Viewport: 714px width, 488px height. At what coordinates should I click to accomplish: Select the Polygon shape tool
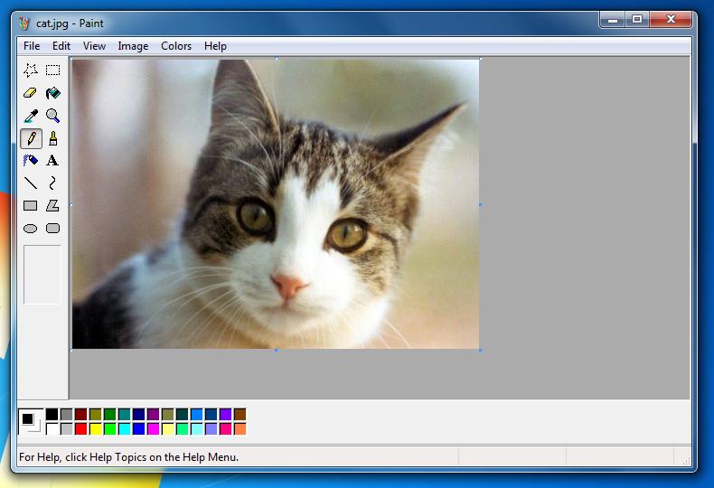[x=53, y=206]
